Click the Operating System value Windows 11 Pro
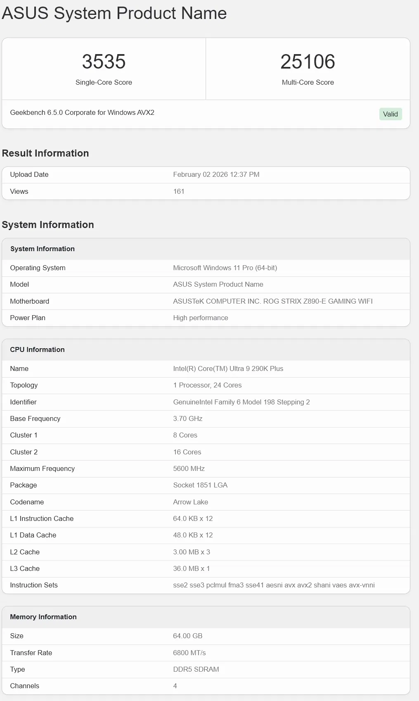The width and height of the screenshot is (419, 701). pos(225,268)
